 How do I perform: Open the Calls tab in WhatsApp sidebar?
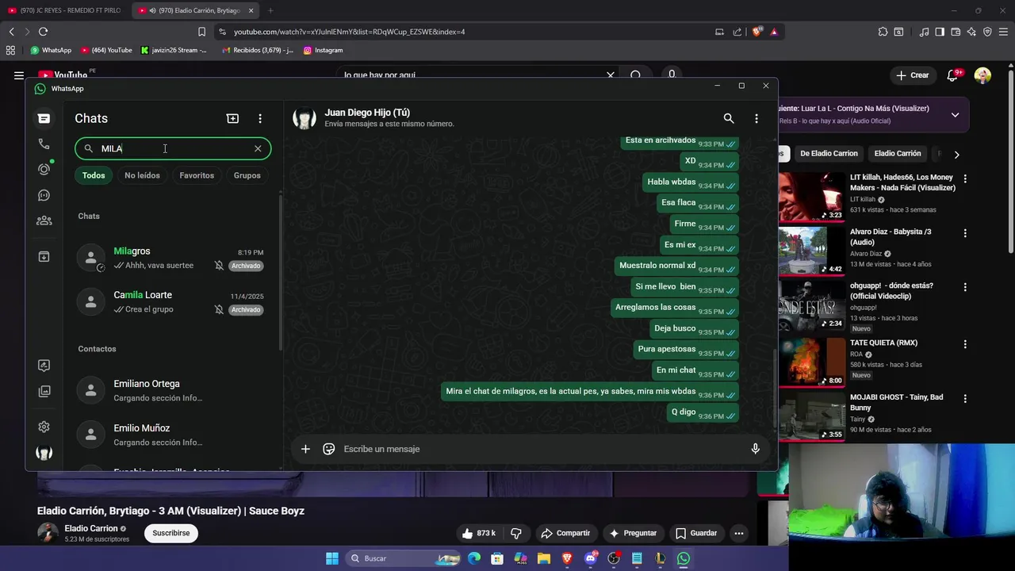pyautogui.click(x=44, y=144)
